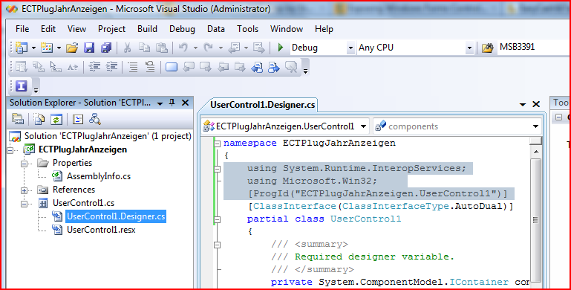Viewport: 571px width, 290px height.
Task: Click the Paste clipboard icon
Action: pos(162,48)
